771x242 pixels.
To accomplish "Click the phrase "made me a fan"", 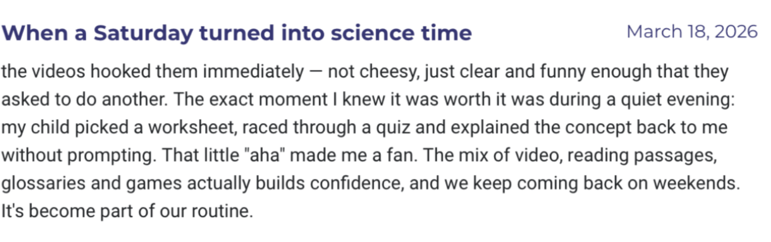I will coord(348,155).
